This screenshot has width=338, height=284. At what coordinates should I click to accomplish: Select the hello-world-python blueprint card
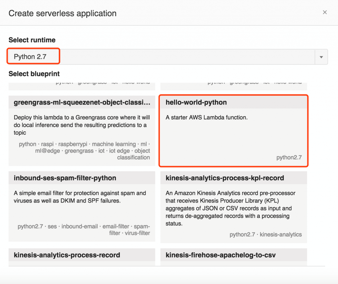233,131
